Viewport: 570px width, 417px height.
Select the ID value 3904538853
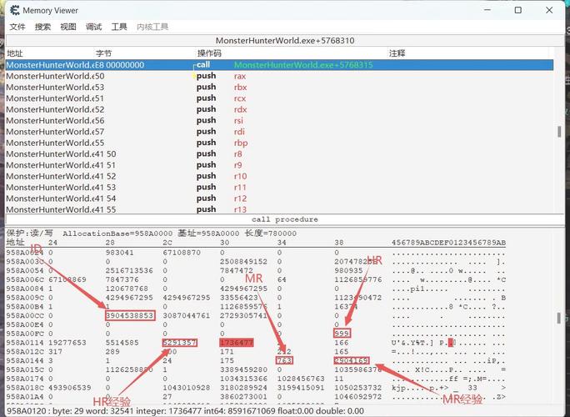tap(130, 315)
